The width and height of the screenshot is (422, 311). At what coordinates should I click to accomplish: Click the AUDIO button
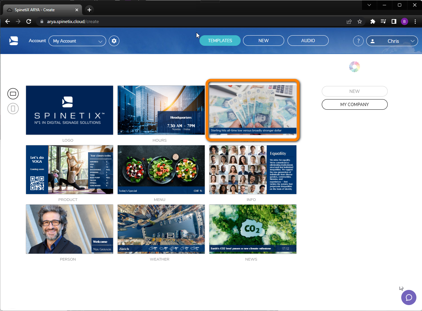pyautogui.click(x=308, y=41)
